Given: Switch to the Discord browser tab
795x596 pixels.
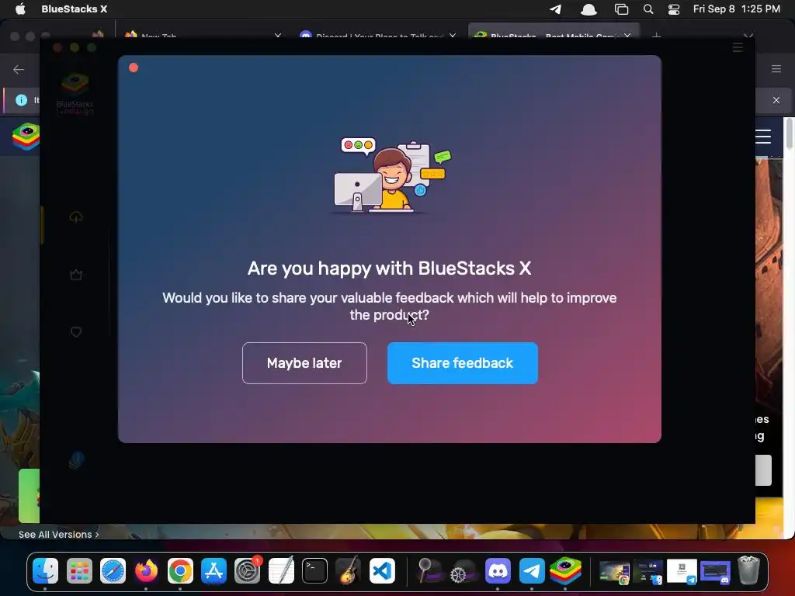Looking at the screenshot, I should pyautogui.click(x=378, y=36).
